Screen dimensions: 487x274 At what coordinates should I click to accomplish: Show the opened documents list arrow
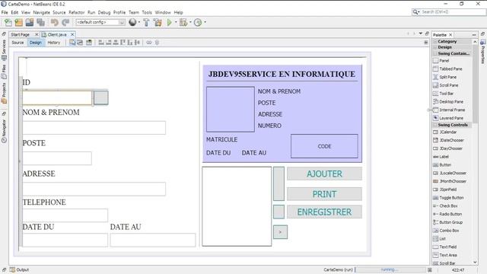pos(421,33)
